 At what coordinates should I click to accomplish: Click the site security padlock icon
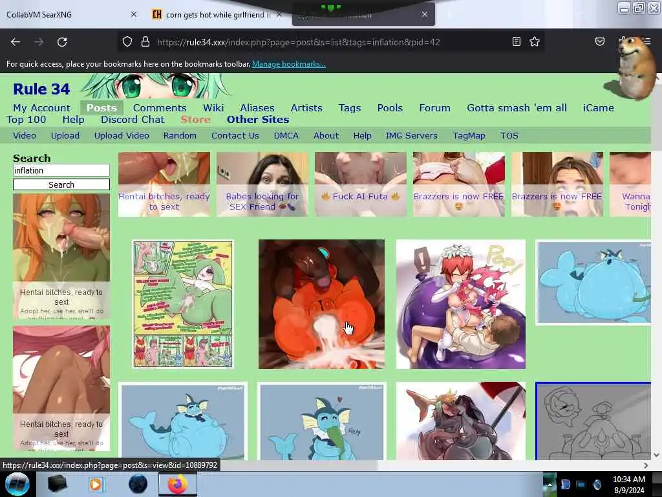145,42
